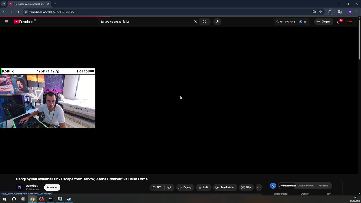
Task: Click the vidIQ panel IQ round icon
Action: [x=273, y=186]
